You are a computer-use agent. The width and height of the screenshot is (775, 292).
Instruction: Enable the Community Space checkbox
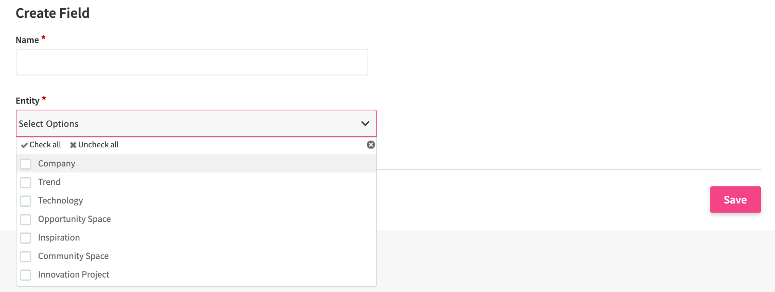[26, 256]
